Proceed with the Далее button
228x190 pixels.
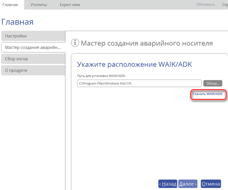188,184
